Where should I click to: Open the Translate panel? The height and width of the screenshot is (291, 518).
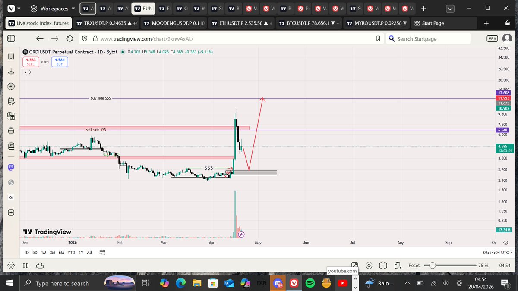[x=11, y=116]
